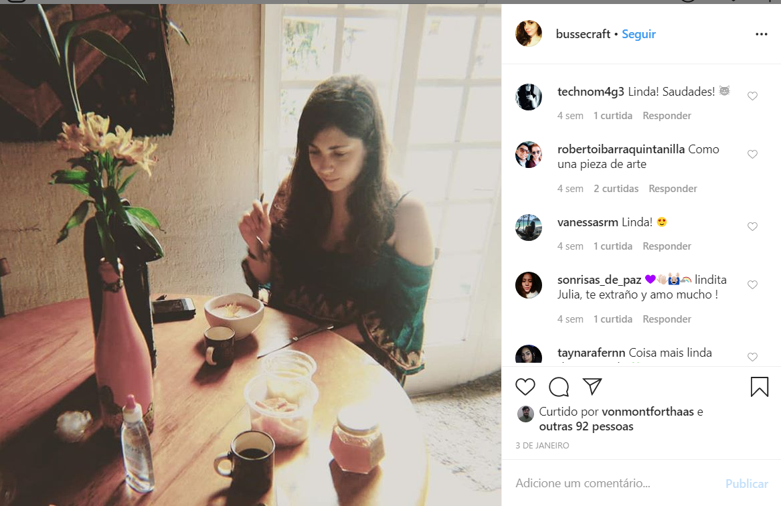Viewport: 781px width, 506px height.
Task: Save the post with the bookmark icon
Action: pos(759,386)
